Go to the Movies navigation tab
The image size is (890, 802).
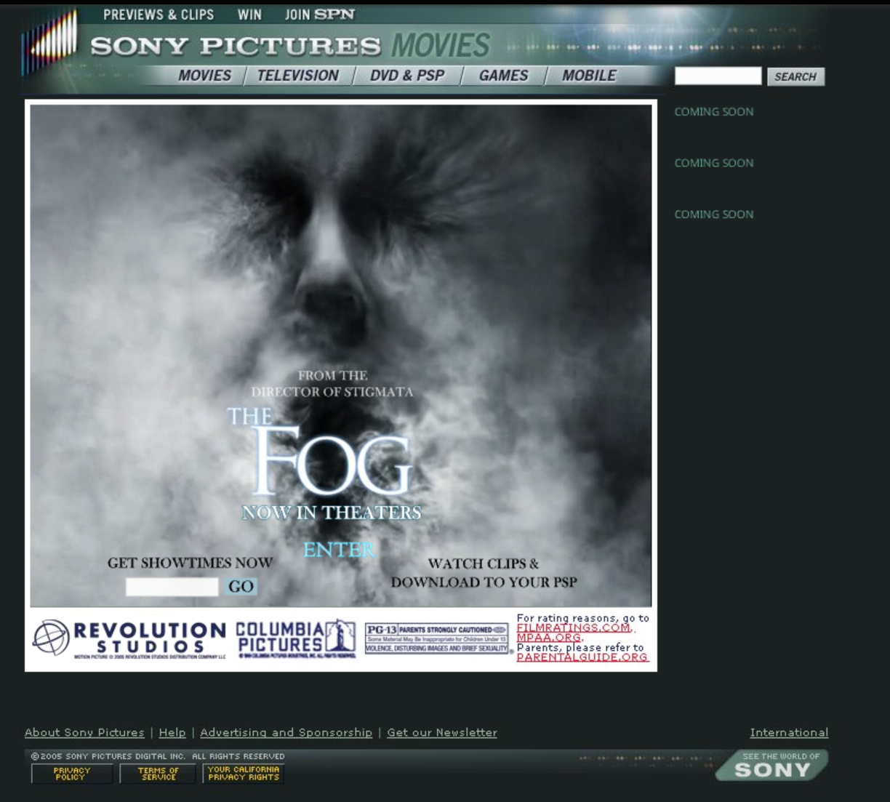204,76
